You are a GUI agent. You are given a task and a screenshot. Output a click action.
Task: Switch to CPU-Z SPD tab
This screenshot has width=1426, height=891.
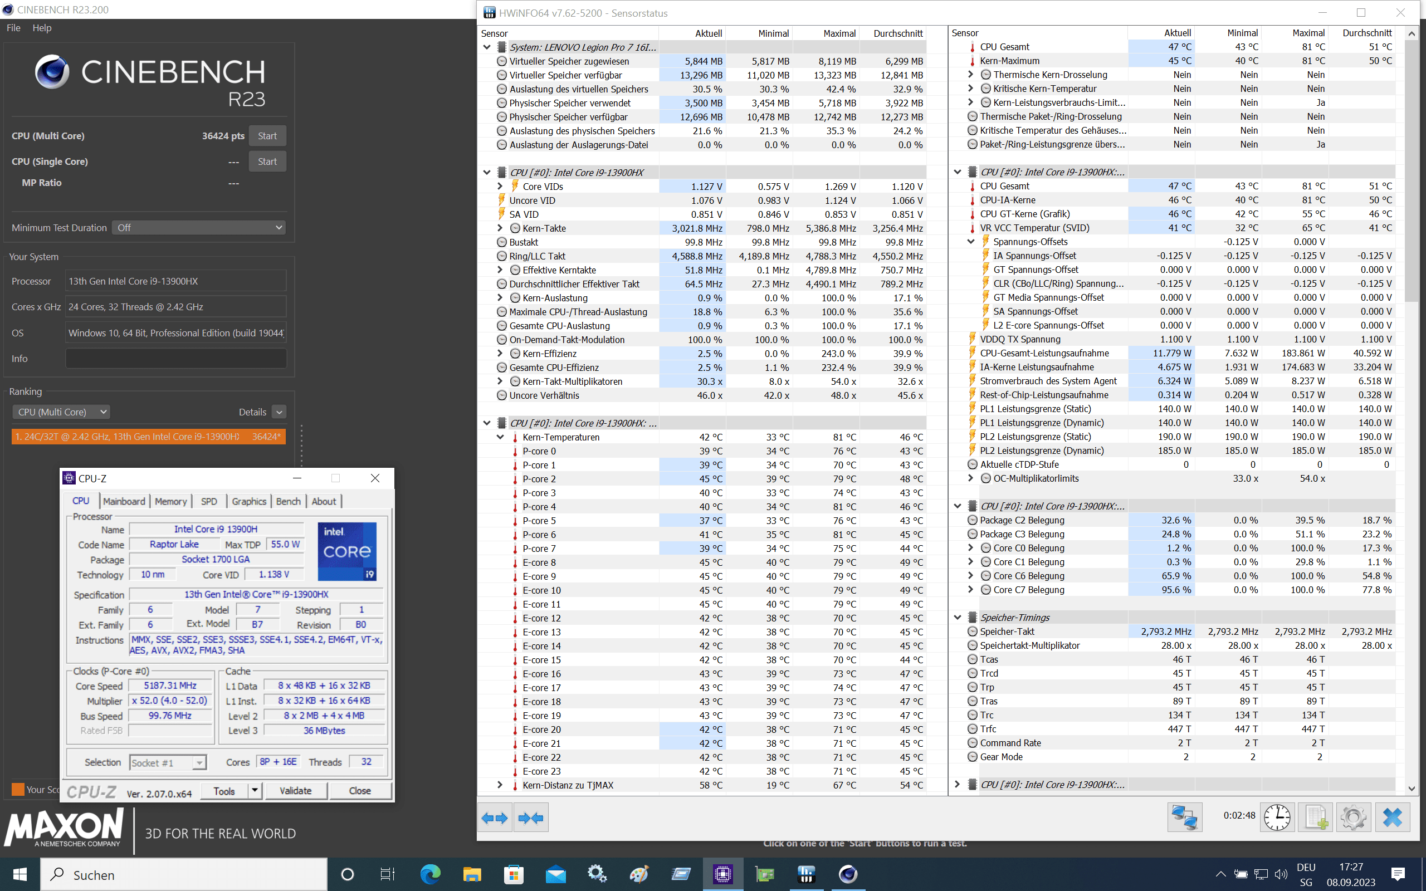coord(208,501)
